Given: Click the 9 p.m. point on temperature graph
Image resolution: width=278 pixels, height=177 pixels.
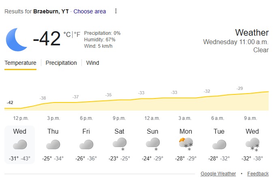Looking at the screenshot, I should 119,100.
